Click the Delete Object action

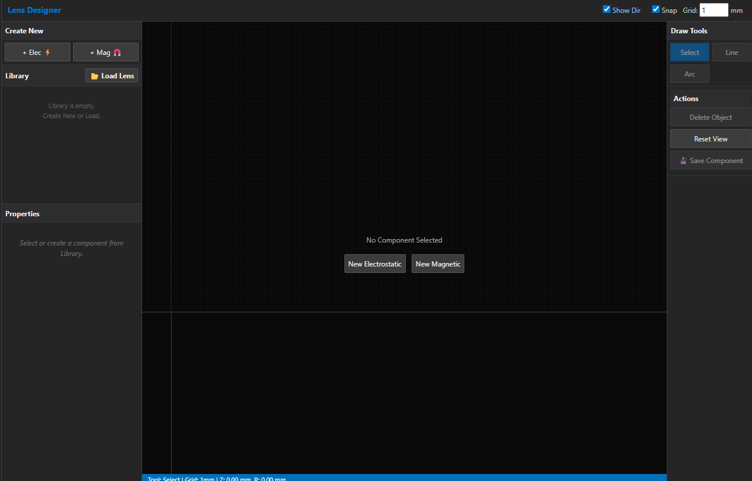pos(710,117)
